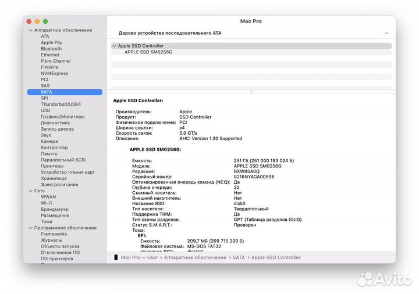Screen dimensions: 419x294
Task: Open the Bluetooth hardware section
Action: (x=51, y=49)
